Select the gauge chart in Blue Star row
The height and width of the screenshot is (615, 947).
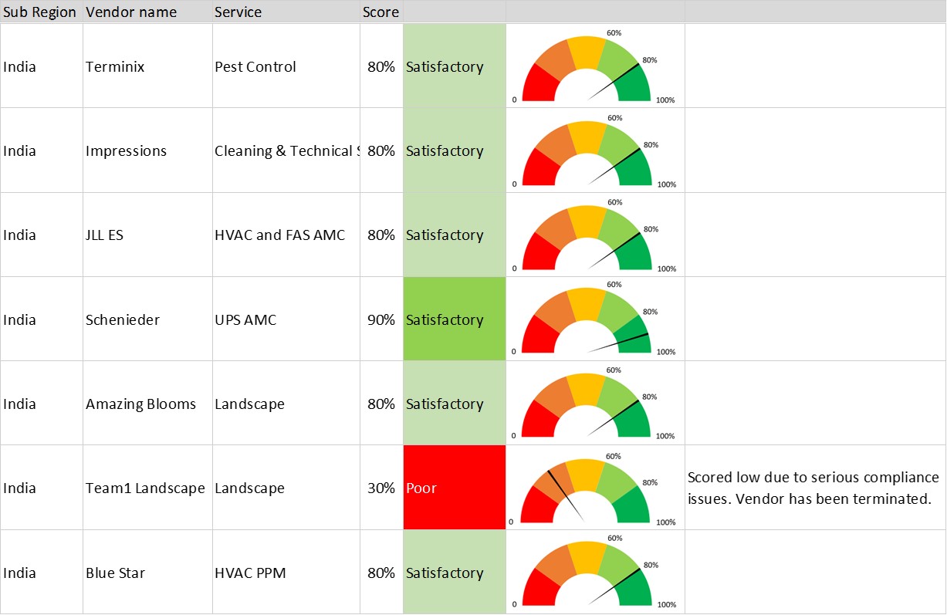point(594,572)
